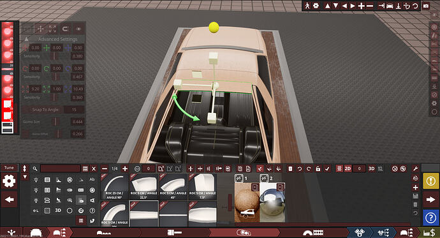
Task: Select the ROC 5 CM / Angle 22.5° fixture
Action: coord(143,187)
